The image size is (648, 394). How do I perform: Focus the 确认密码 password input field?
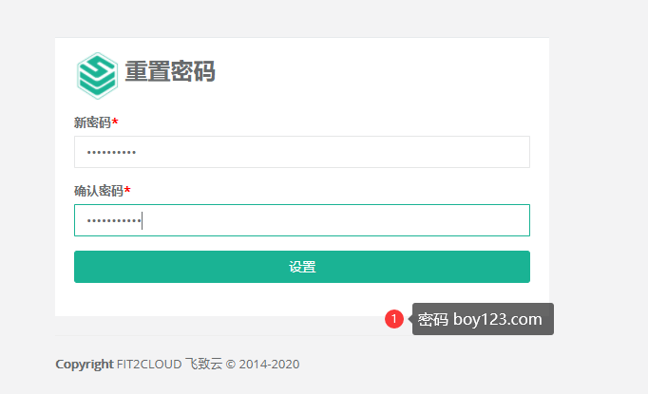[x=301, y=220]
